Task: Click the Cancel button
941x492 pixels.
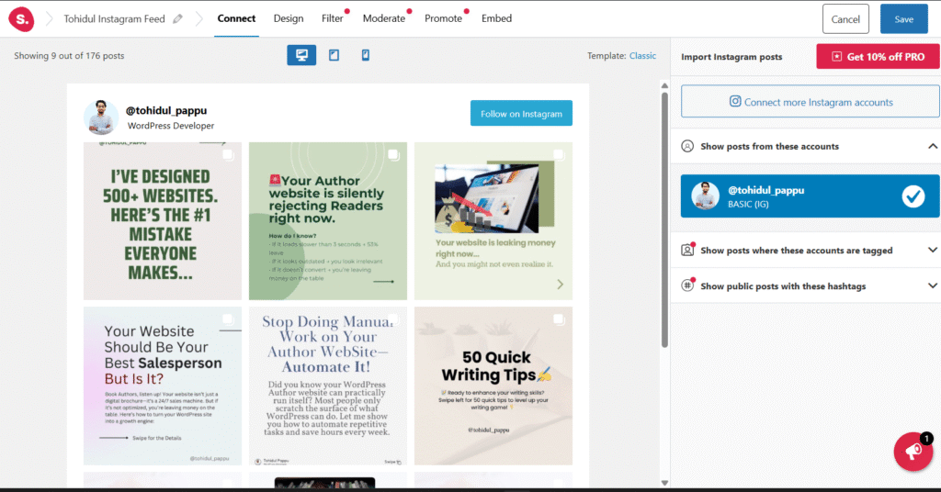Action: (845, 19)
